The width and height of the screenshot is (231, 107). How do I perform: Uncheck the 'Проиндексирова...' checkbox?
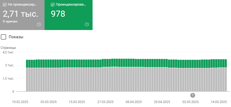(53, 5)
